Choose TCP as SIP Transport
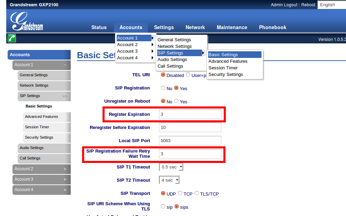The height and width of the screenshot is (216, 346). click(x=180, y=193)
